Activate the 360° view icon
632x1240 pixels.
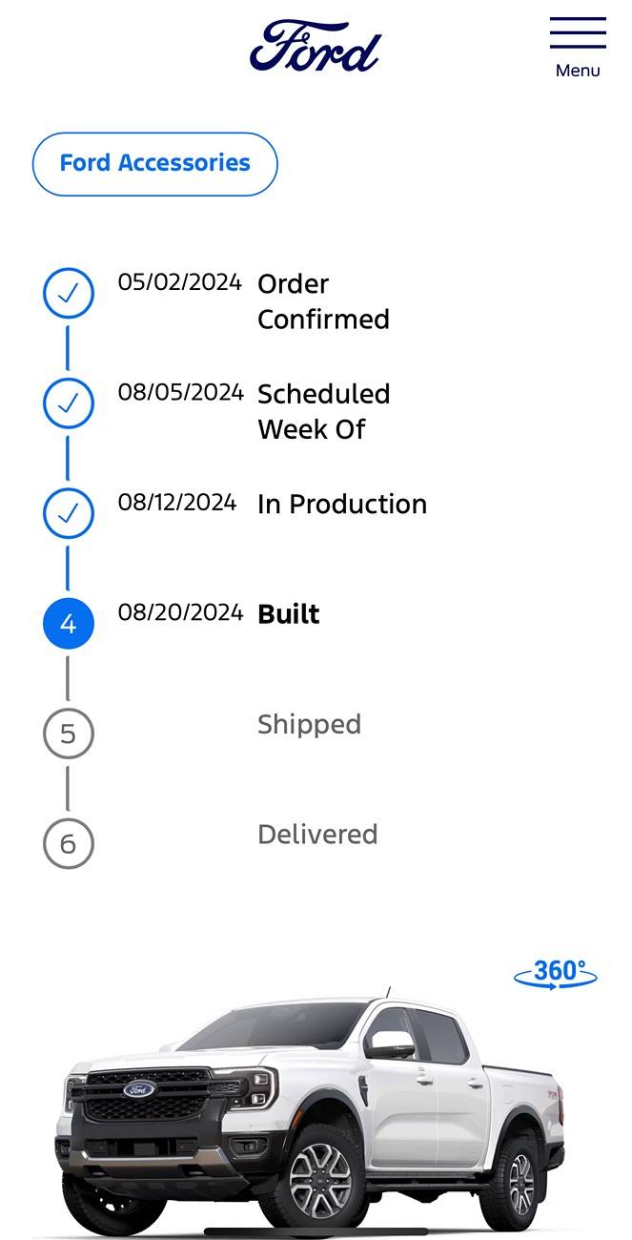[x=556, y=974]
